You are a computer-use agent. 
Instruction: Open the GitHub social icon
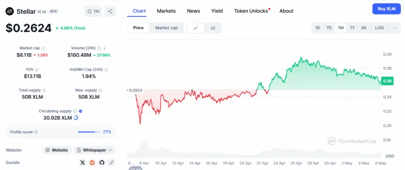coord(102,162)
